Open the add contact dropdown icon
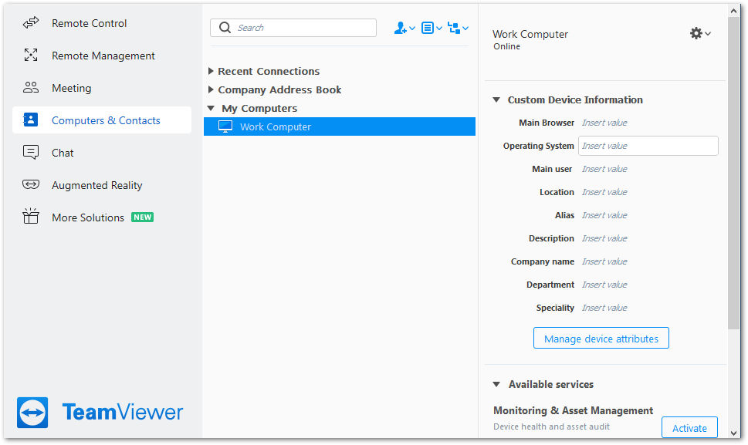Screen dimensions: 748x445 click(x=404, y=28)
